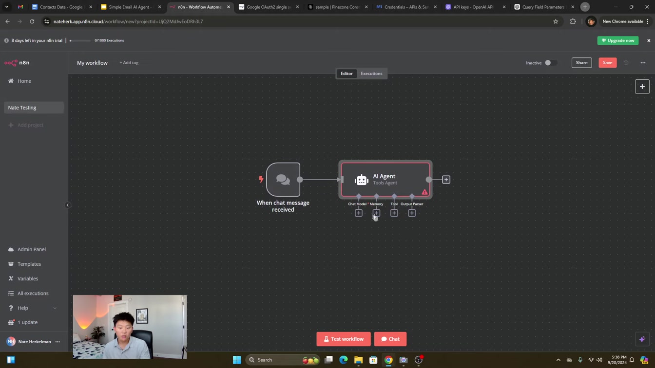Image resolution: width=655 pixels, height=368 pixels.
Task: Toggle the workflow Inactive switch
Action: click(x=551, y=63)
